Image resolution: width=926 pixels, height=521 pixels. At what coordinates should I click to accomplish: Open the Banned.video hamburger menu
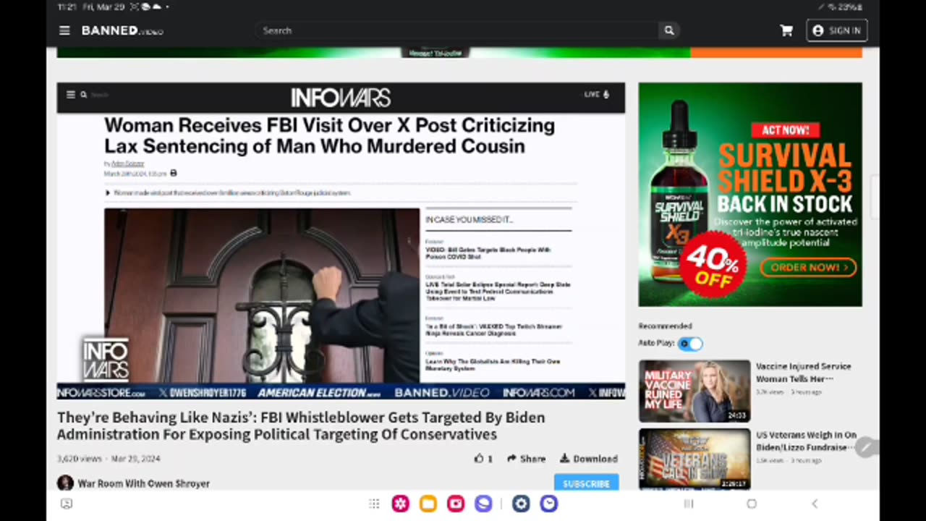[64, 30]
